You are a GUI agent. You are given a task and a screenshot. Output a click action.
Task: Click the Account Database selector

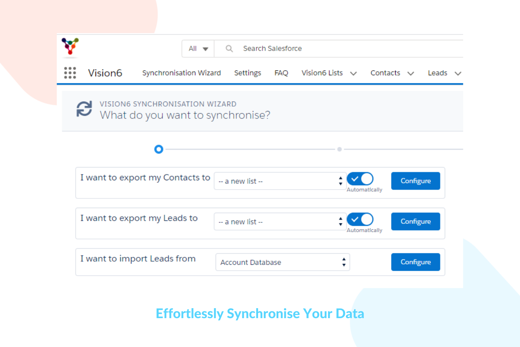point(282,262)
